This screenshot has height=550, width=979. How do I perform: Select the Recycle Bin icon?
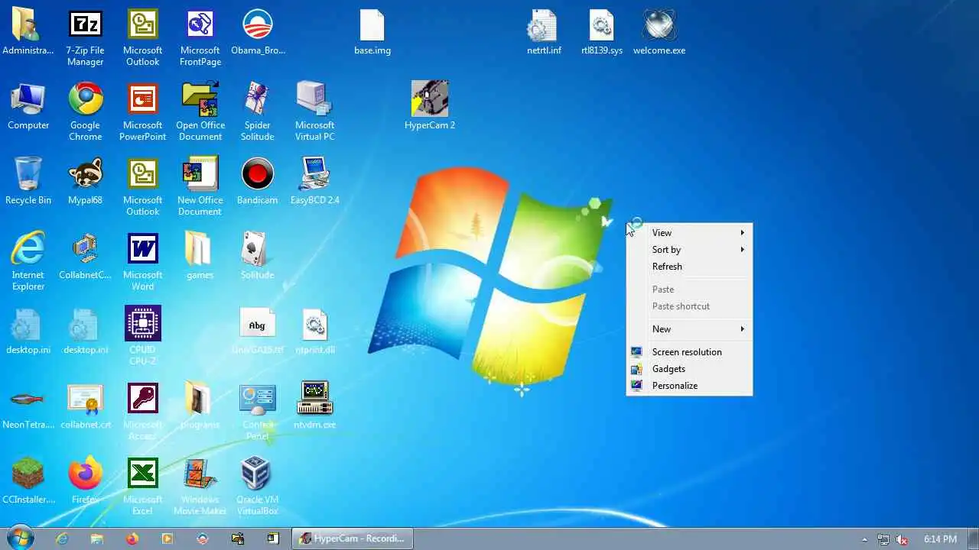tap(28, 180)
